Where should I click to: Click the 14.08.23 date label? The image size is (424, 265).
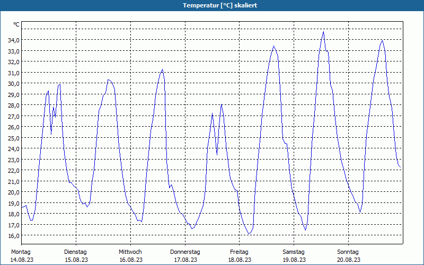click(x=22, y=260)
